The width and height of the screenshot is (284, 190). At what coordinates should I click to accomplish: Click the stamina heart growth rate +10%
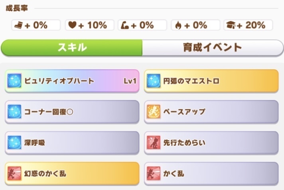(x=89, y=25)
